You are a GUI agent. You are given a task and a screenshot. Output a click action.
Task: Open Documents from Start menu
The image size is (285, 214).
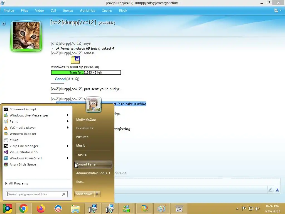point(85,128)
